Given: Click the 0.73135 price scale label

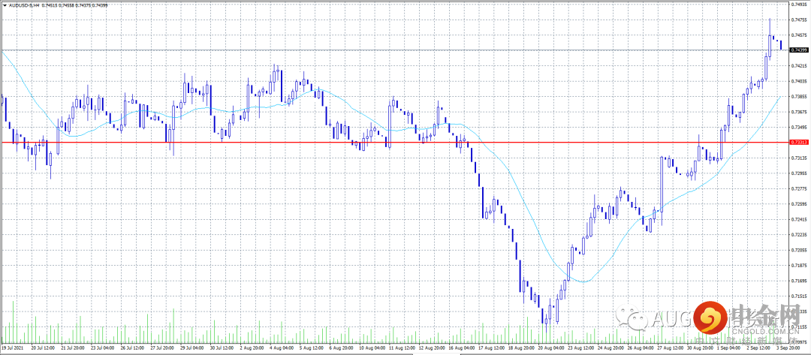Looking at the screenshot, I should point(799,158).
